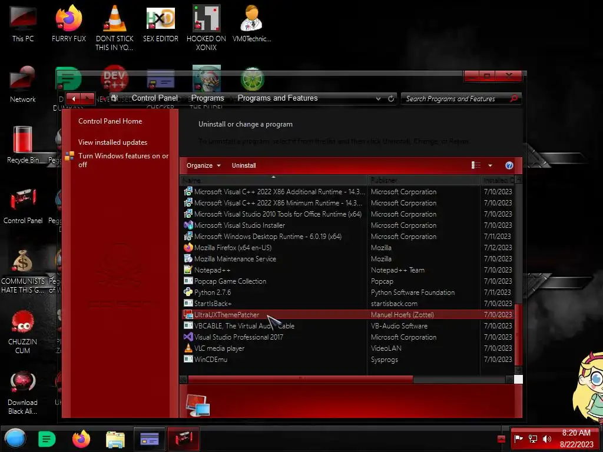603x452 pixels.
Task: Select Popcap Game Collection entry
Action: click(x=348, y=281)
